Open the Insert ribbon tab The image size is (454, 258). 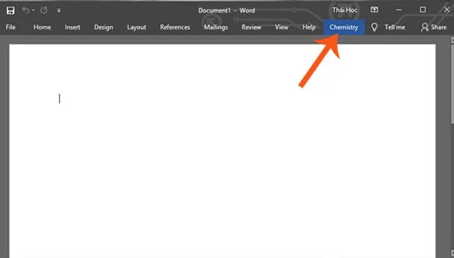(x=72, y=27)
